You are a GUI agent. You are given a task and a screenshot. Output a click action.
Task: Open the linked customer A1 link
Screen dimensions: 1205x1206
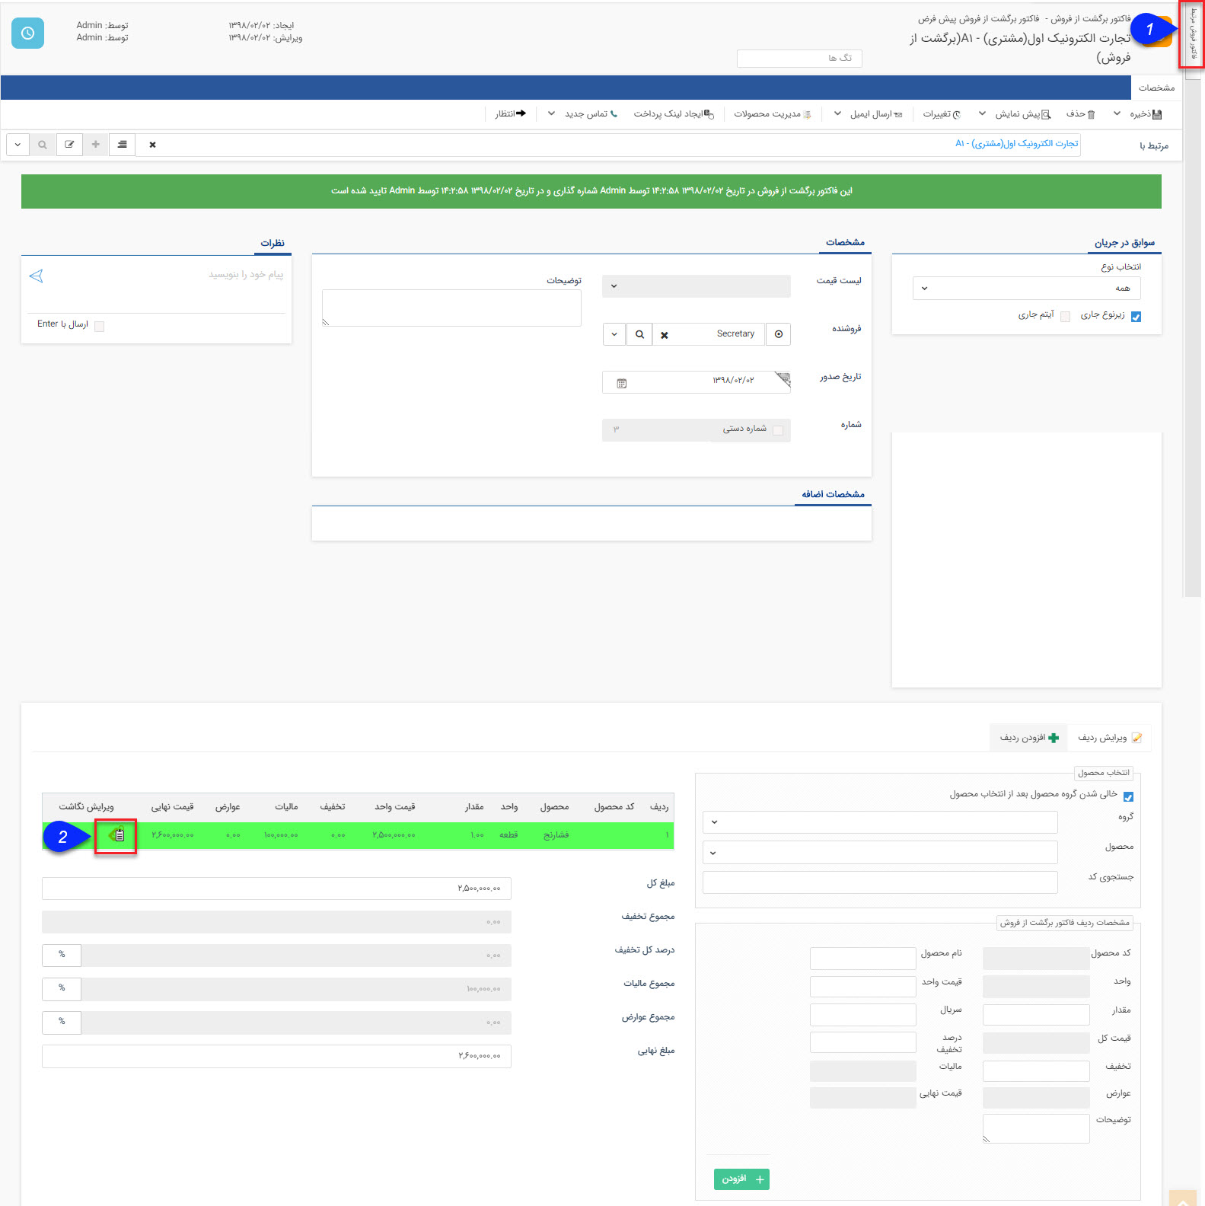click(1016, 144)
